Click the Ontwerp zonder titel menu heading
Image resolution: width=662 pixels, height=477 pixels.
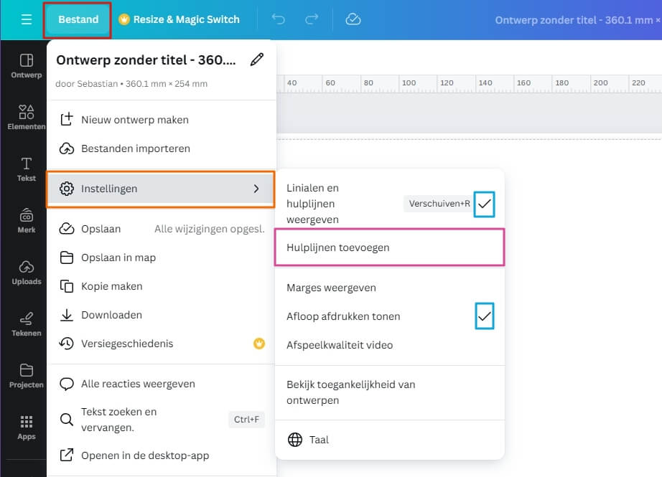click(146, 60)
